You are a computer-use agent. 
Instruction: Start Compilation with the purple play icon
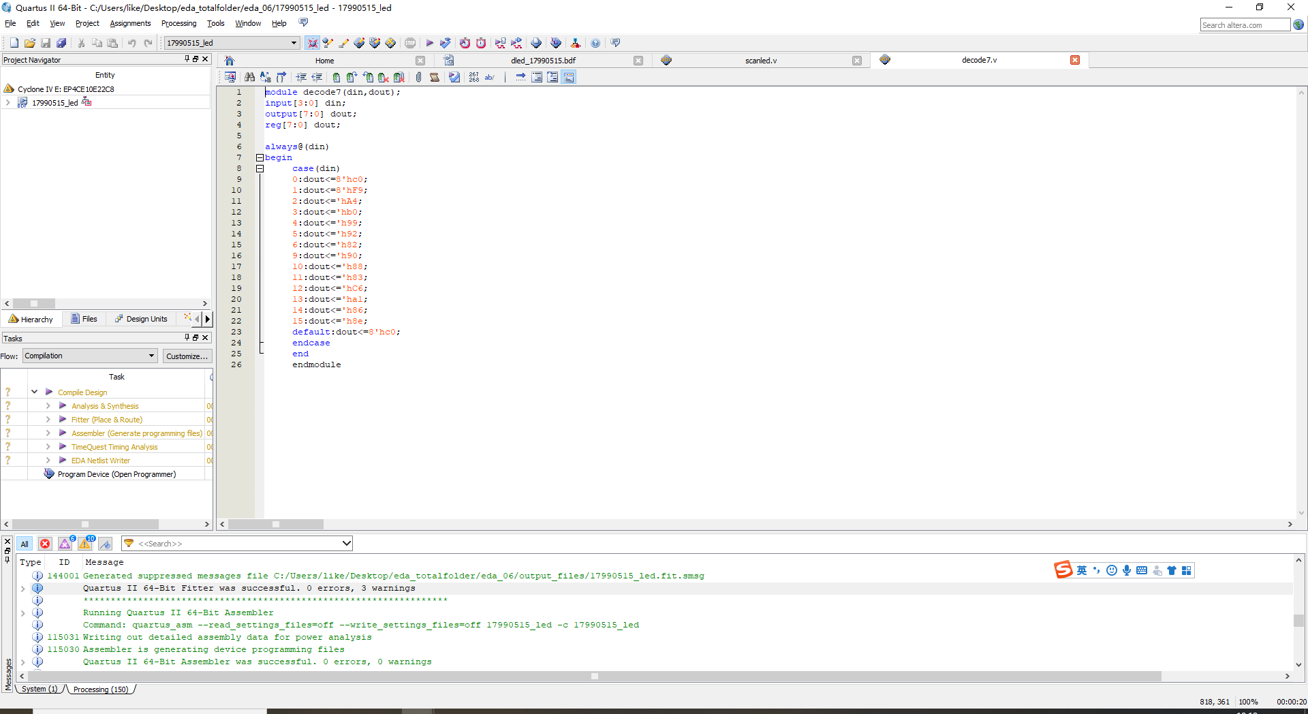point(430,43)
